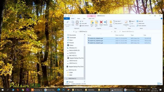Select file 20201125_182645.mp4
Screen dimensions: 164x92
119,38
